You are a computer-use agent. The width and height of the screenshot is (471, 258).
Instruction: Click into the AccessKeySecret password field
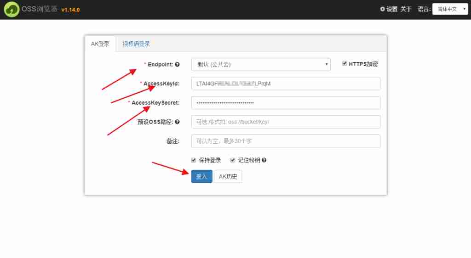tap(285, 103)
